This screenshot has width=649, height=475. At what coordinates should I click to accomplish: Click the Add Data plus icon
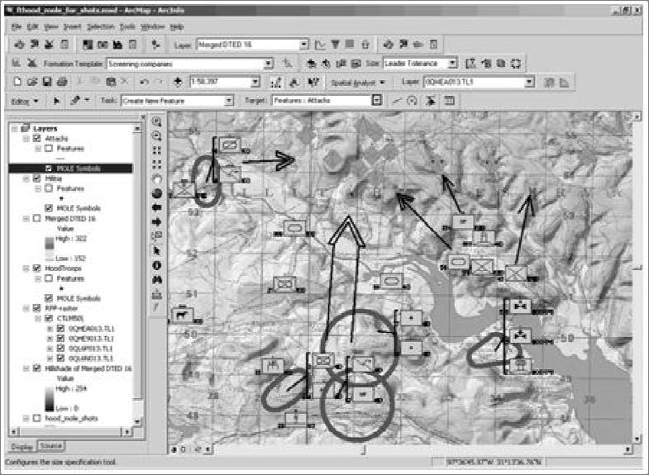click(x=178, y=82)
